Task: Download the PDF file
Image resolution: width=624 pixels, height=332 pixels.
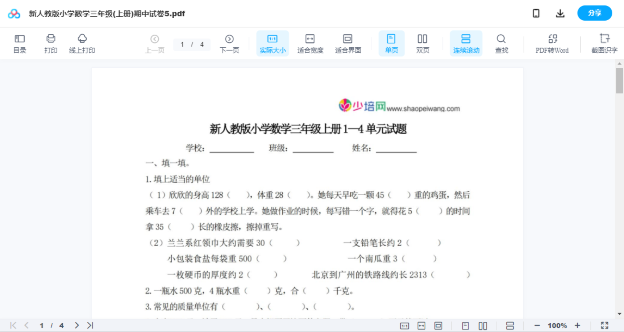Action: point(560,13)
